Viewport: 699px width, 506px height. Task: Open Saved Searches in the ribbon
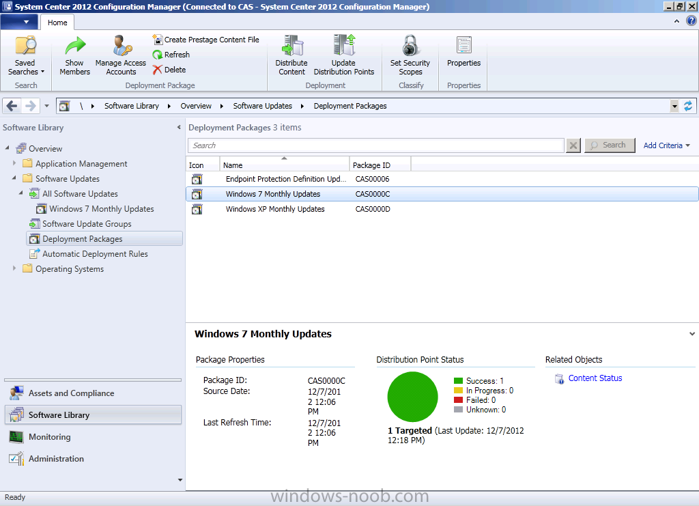click(26, 56)
